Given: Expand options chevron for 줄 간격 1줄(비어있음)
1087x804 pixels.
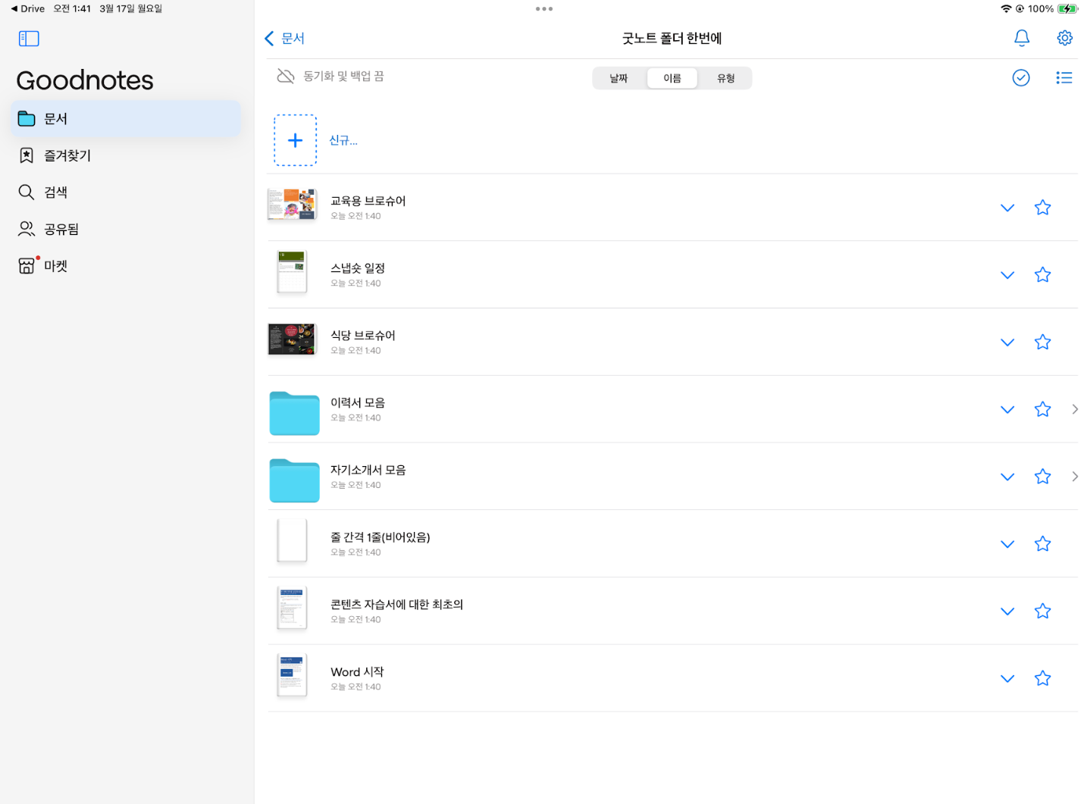Looking at the screenshot, I should click(1007, 544).
